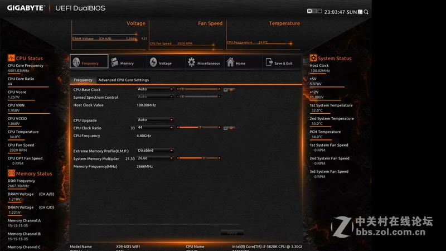446x251 pixels.
Task: Click the Apply button
Action: [232, 233]
